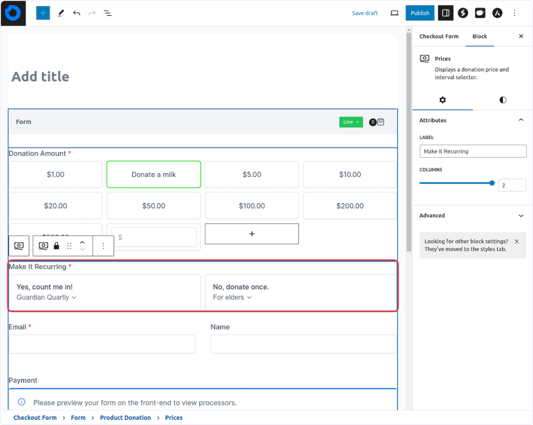Screen dimensions: 533x425
Task: Open block toolbar three-dot options
Action: point(103,246)
